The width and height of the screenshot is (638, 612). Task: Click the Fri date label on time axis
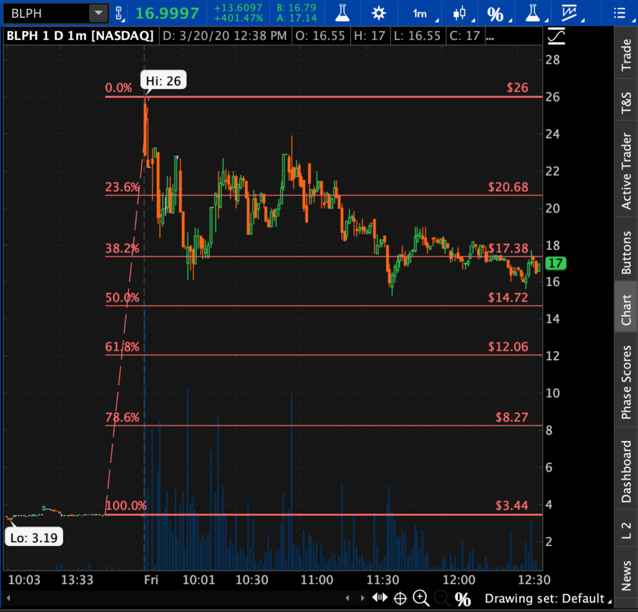pyautogui.click(x=151, y=580)
